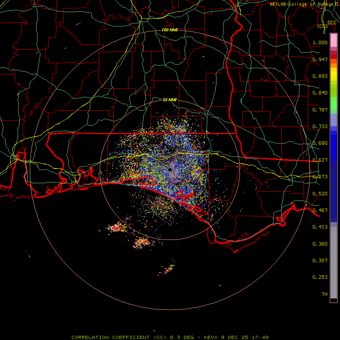Pick the grey swatch in the color bar
This screenshot has width=340, height=340.
334,263
